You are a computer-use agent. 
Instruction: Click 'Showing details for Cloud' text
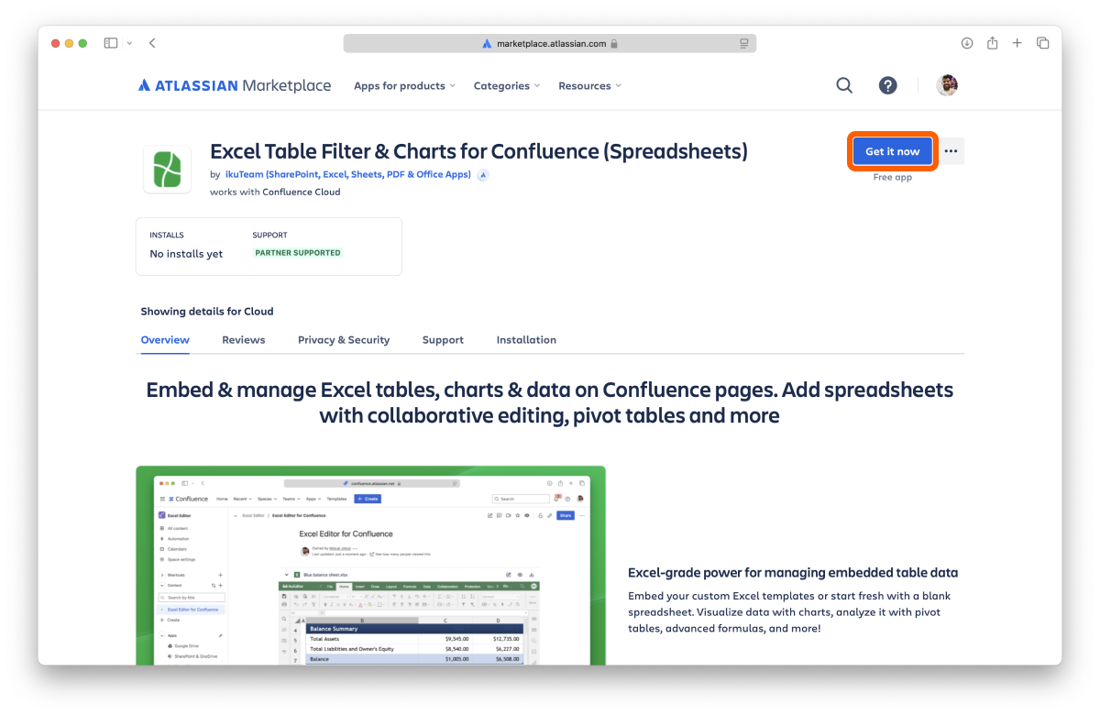click(207, 312)
